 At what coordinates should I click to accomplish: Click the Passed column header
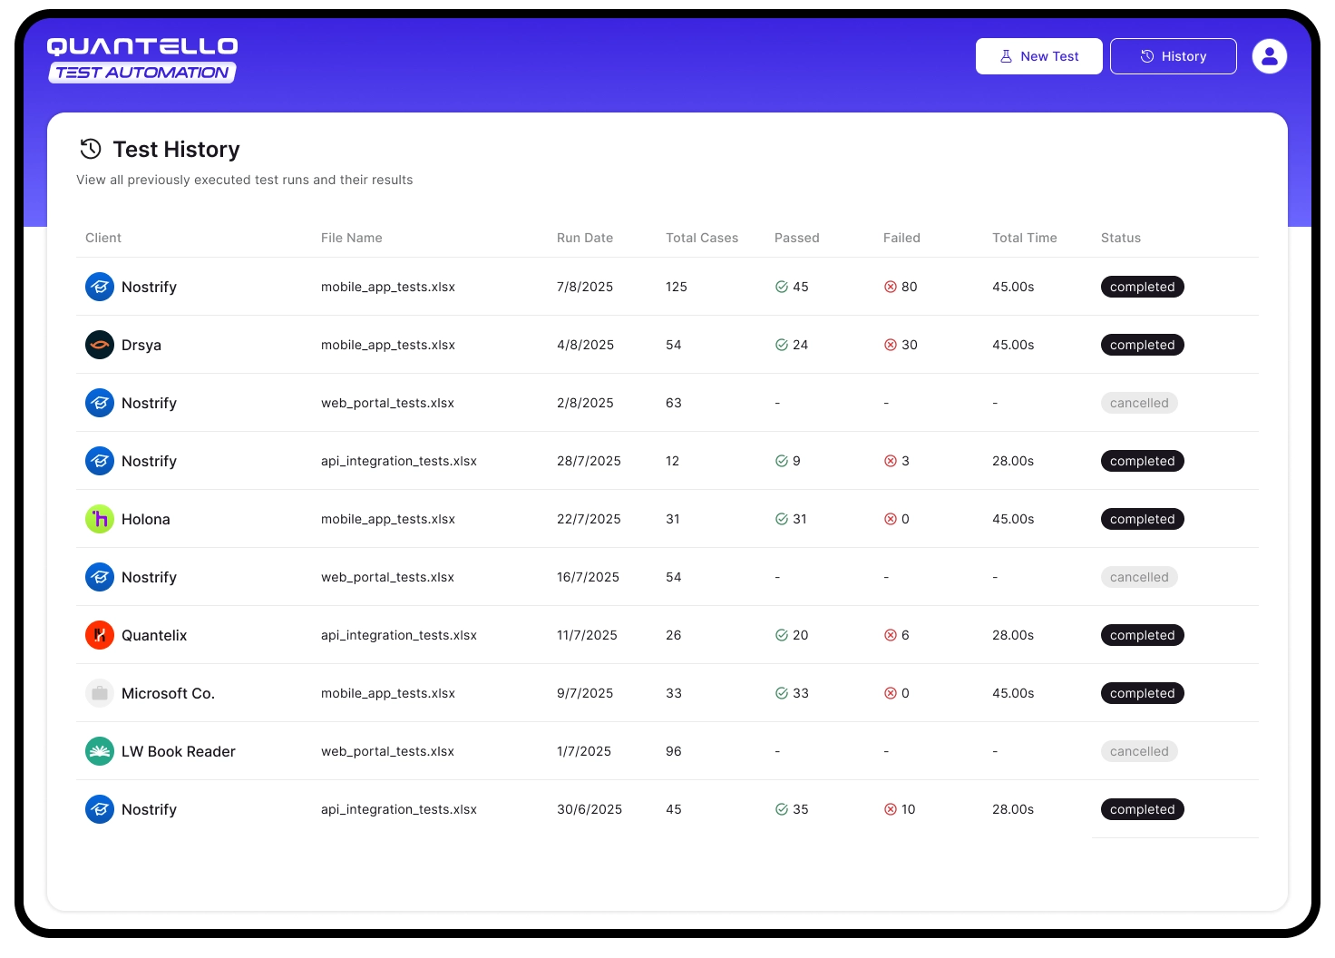797,238
